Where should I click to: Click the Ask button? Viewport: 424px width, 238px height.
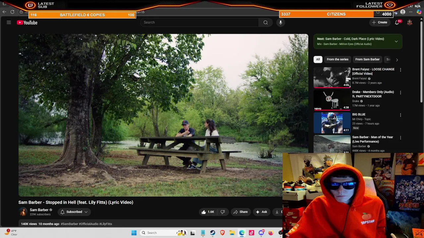[x=261, y=212]
